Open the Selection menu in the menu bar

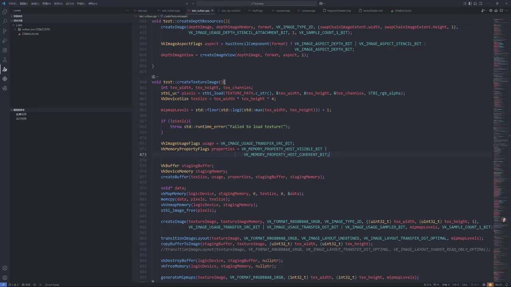(x=35, y=4)
